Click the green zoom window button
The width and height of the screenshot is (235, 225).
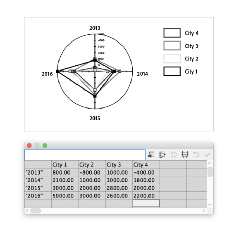click(x=45, y=146)
